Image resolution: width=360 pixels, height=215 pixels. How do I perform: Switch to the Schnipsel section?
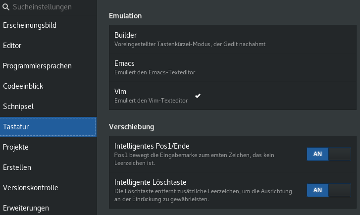18,107
